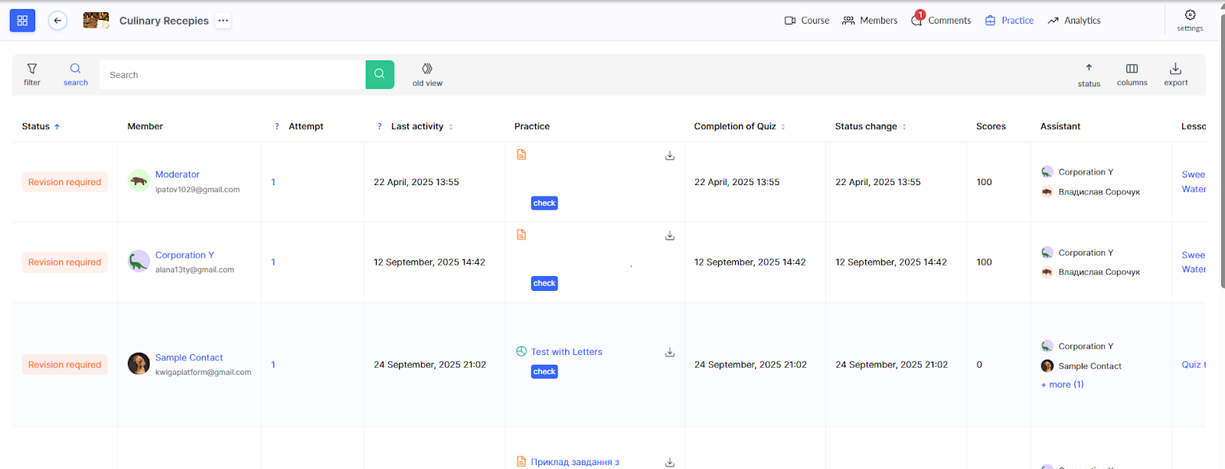This screenshot has width=1225, height=469.
Task: Open the Test with Letters practice link
Action: [567, 352]
